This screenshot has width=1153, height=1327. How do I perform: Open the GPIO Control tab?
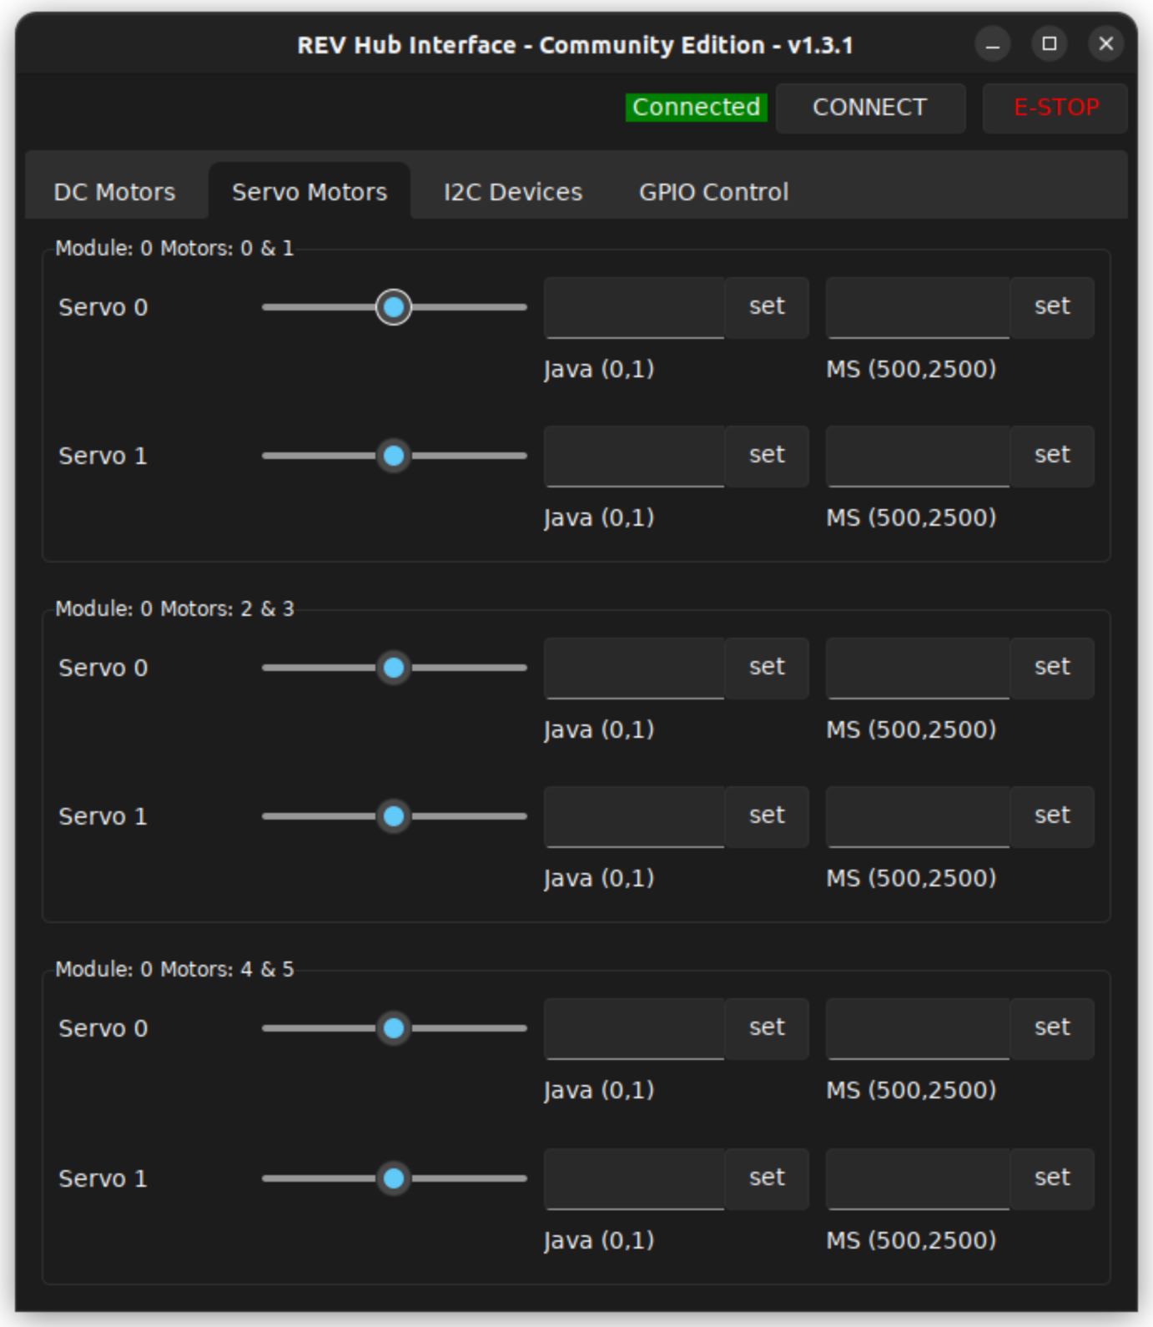[x=713, y=192]
